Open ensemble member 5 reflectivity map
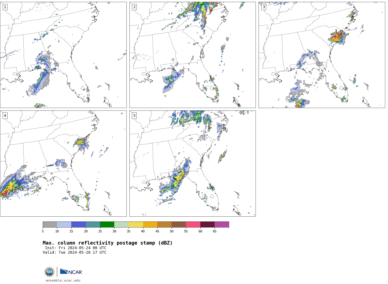Screen dimensions: 388x284 (192, 164)
